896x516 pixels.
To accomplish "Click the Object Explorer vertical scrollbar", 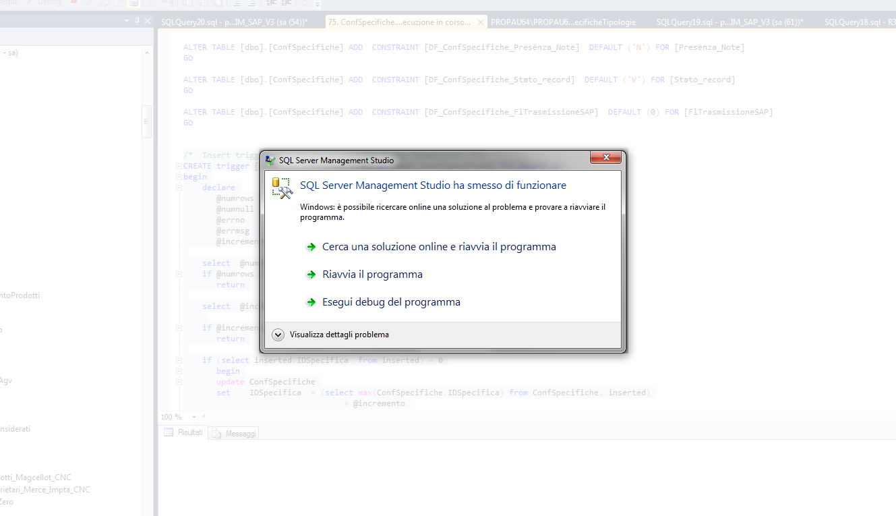I will [x=146, y=121].
